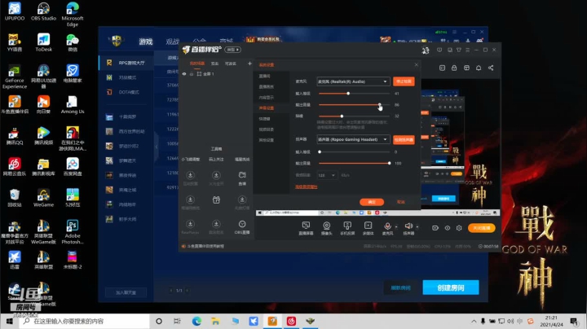The image size is (587, 329).
Task: Click the notification bell icon
Action: pyautogui.click(x=479, y=68)
